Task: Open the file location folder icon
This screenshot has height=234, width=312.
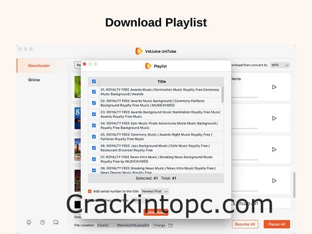Action: tap(171, 225)
